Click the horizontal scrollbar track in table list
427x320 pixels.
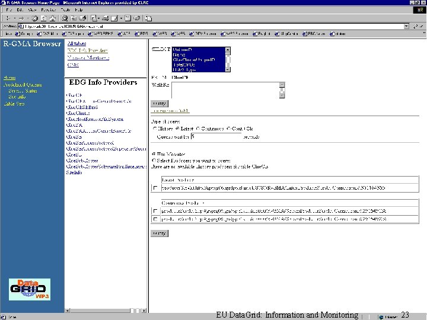(x=136, y=310)
